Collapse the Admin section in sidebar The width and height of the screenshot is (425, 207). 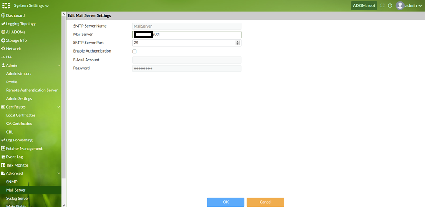point(58,66)
